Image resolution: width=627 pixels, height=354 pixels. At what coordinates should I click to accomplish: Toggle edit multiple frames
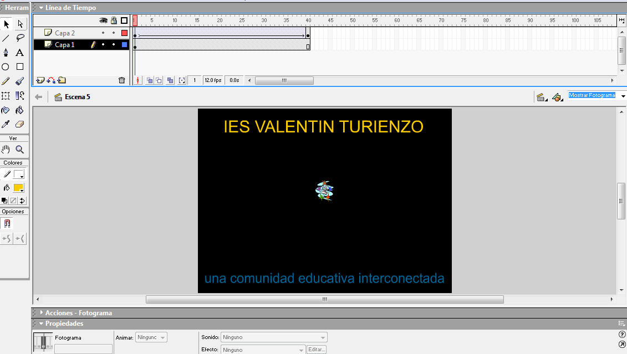[170, 80]
